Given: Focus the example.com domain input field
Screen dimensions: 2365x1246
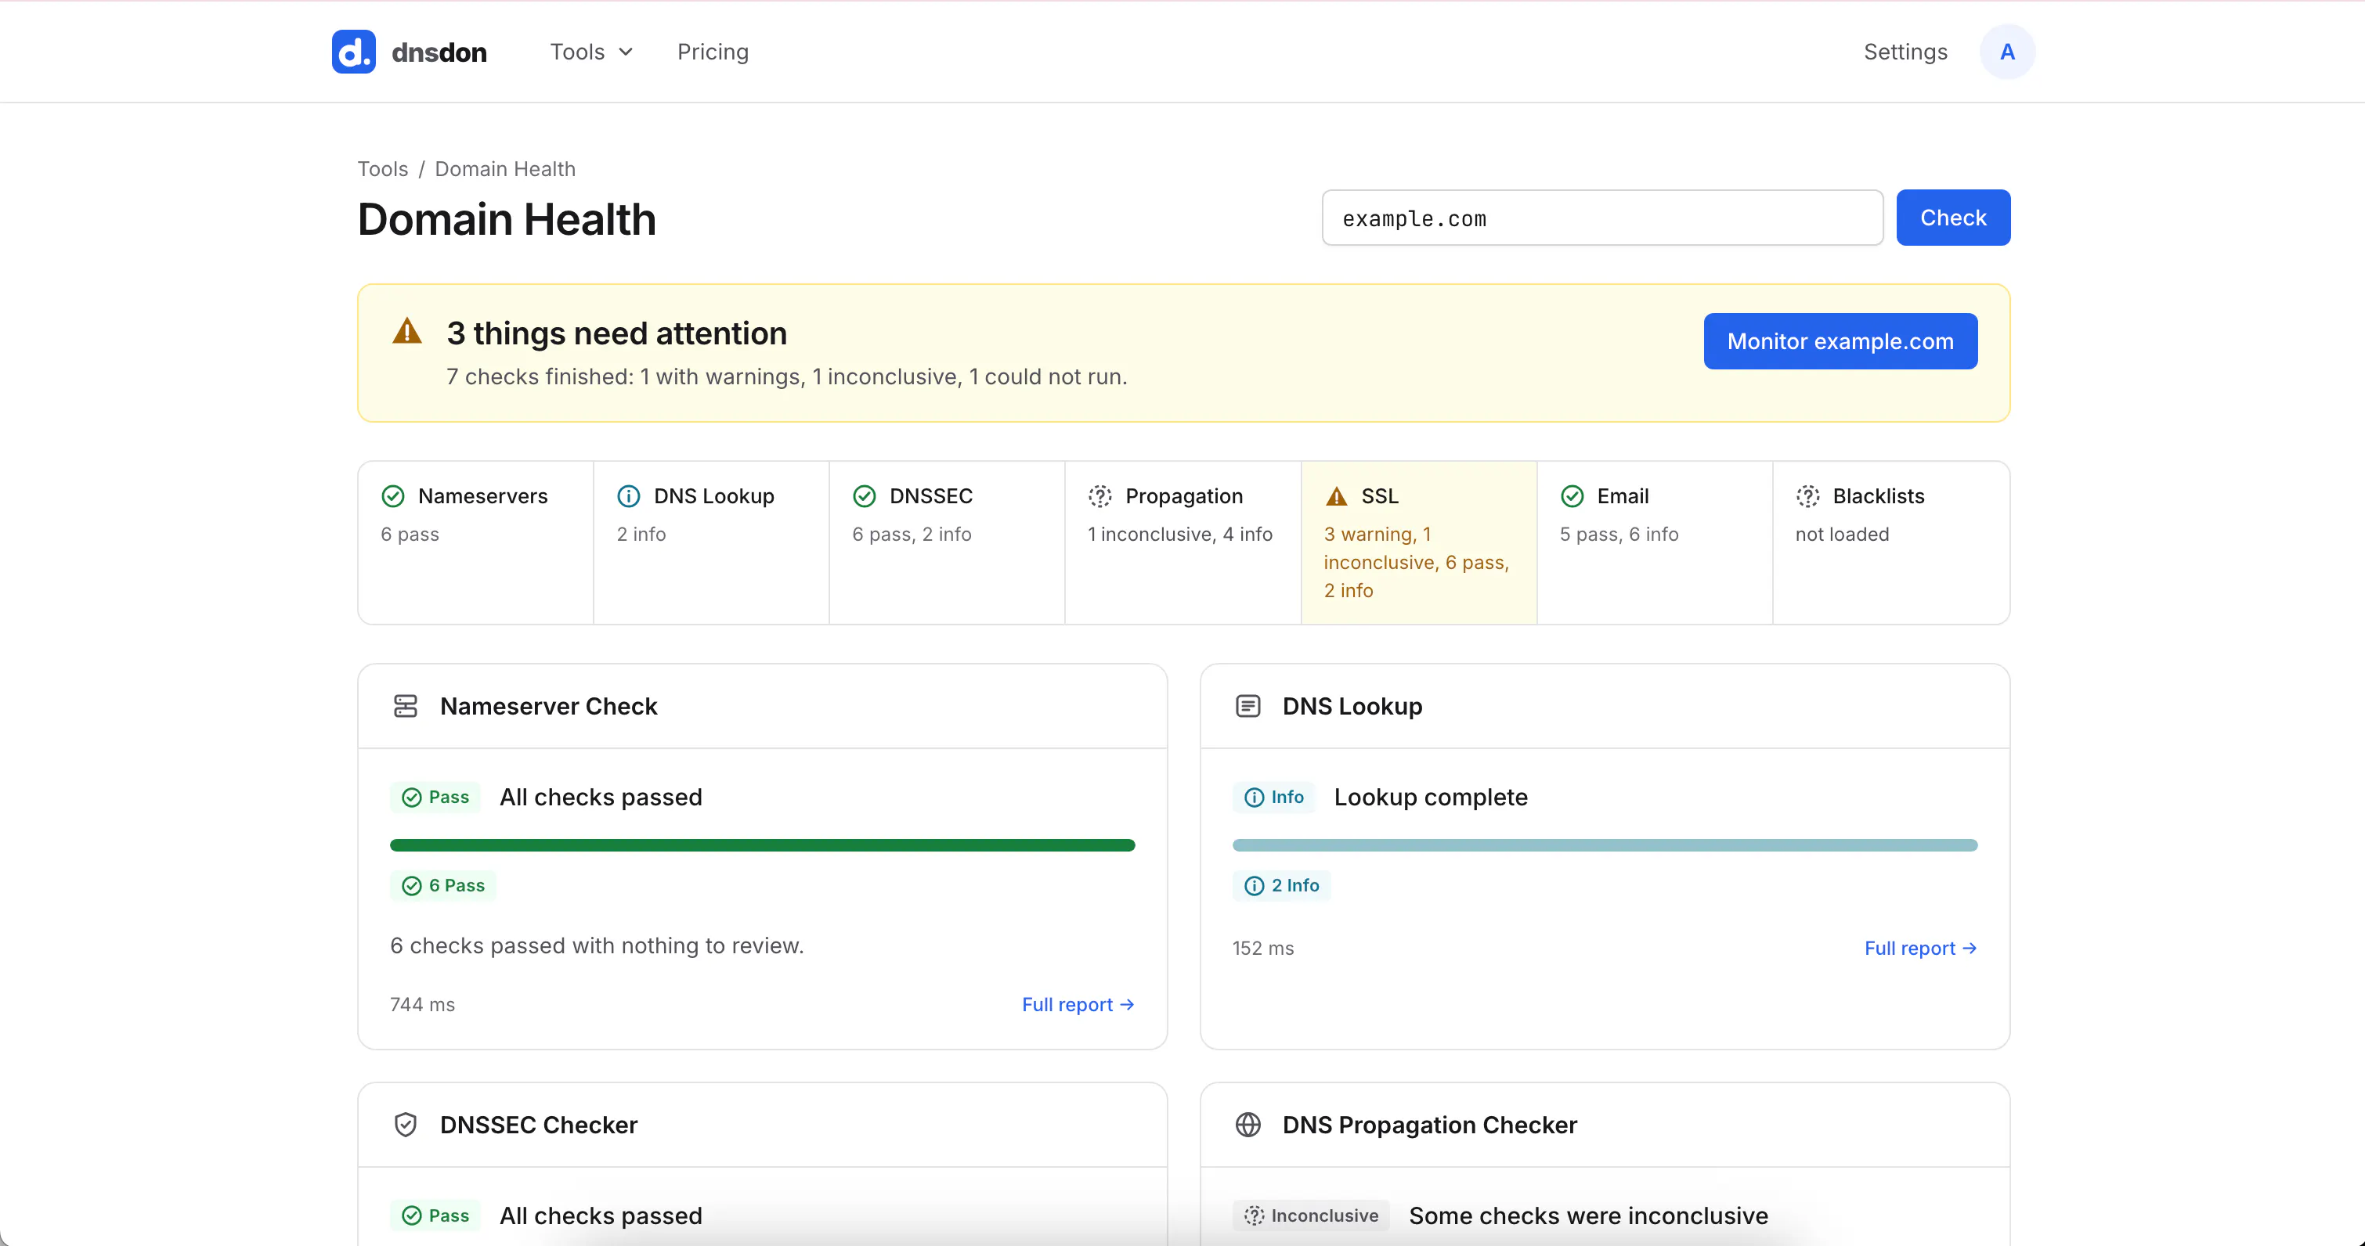Looking at the screenshot, I should pyautogui.click(x=1602, y=218).
